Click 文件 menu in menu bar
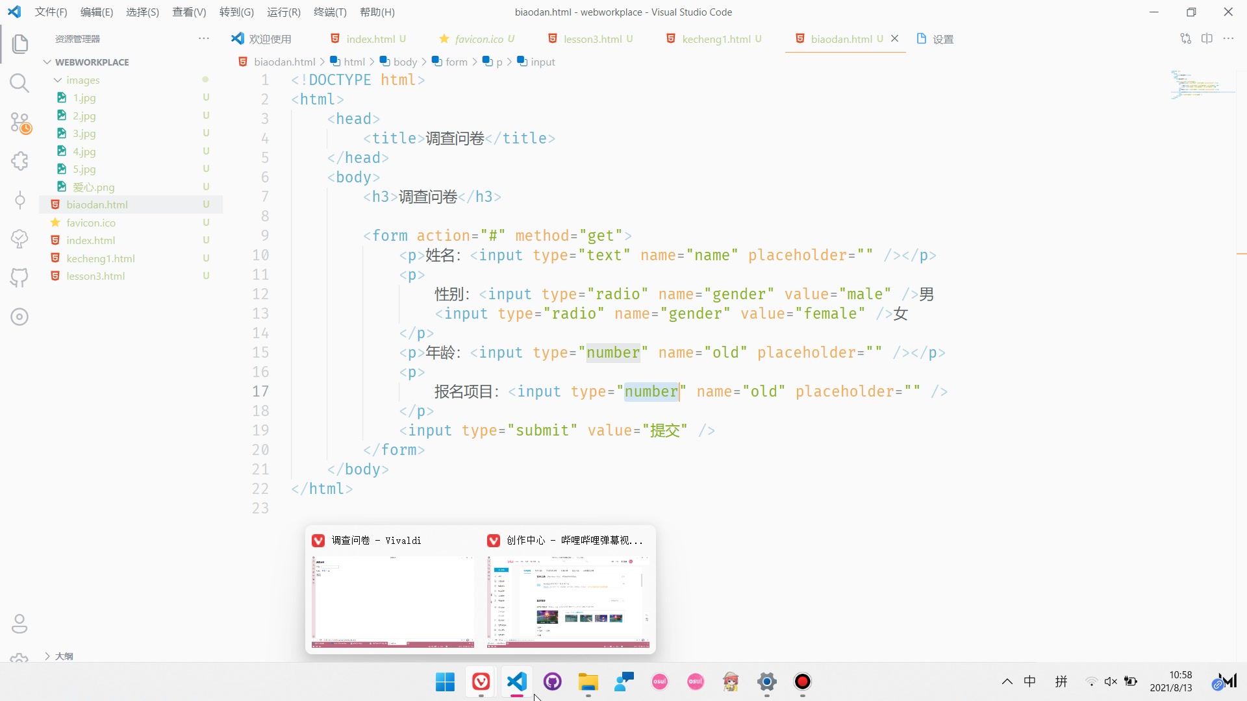 (49, 11)
